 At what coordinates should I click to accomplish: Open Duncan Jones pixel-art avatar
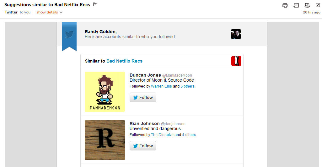[105, 92]
